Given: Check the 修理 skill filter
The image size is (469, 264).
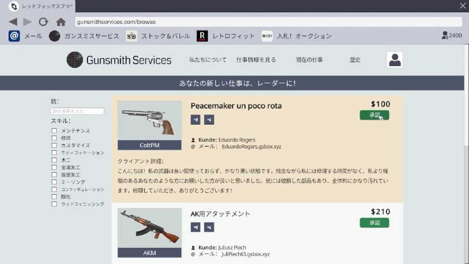Looking at the screenshot, I should pos(54,138).
